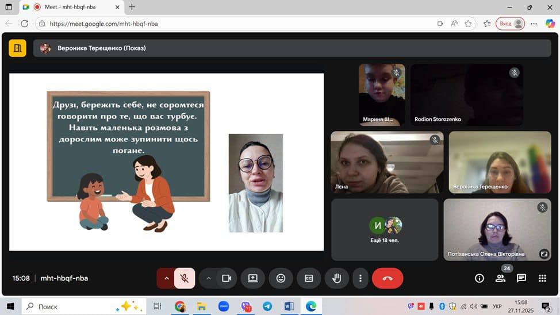
Task: Open the chat with everyone panel
Action: coord(521,278)
